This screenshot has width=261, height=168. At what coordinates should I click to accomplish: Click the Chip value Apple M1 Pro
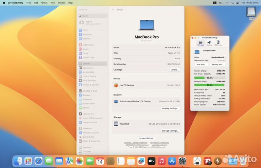tap(174, 53)
